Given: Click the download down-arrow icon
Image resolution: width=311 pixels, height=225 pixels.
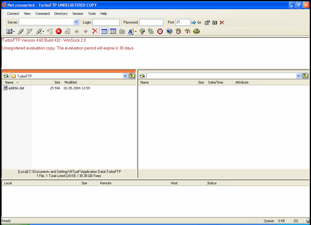Looking at the screenshot, I should pos(86,31).
